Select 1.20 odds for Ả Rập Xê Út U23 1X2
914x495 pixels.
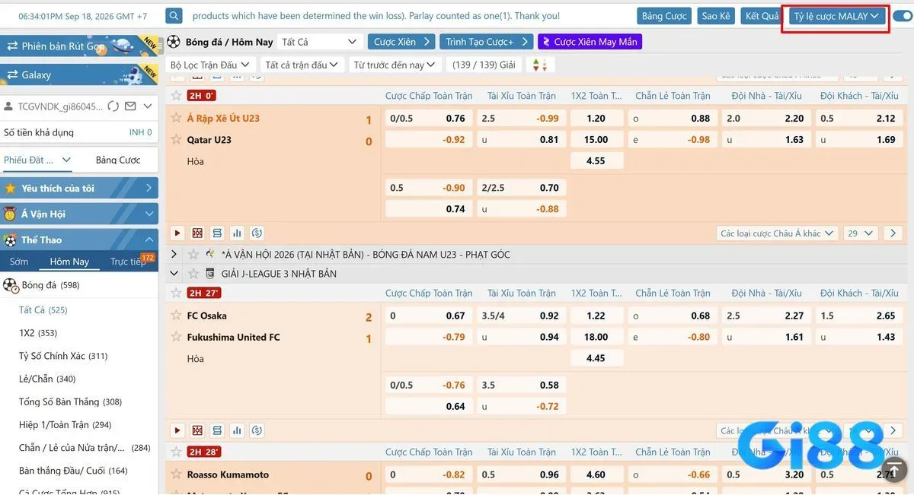coord(596,119)
